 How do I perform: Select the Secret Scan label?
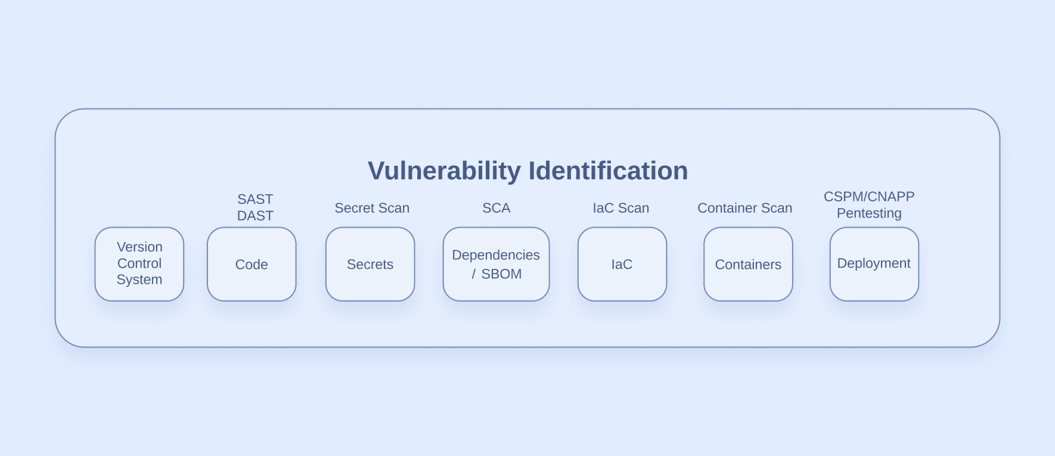click(372, 208)
